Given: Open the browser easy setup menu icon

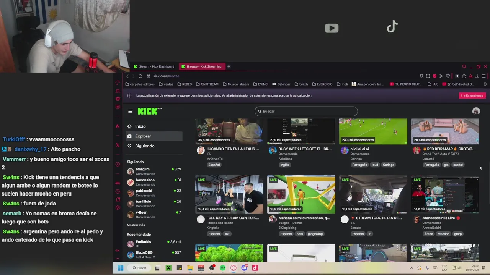Looking at the screenshot, I should [x=484, y=76].
